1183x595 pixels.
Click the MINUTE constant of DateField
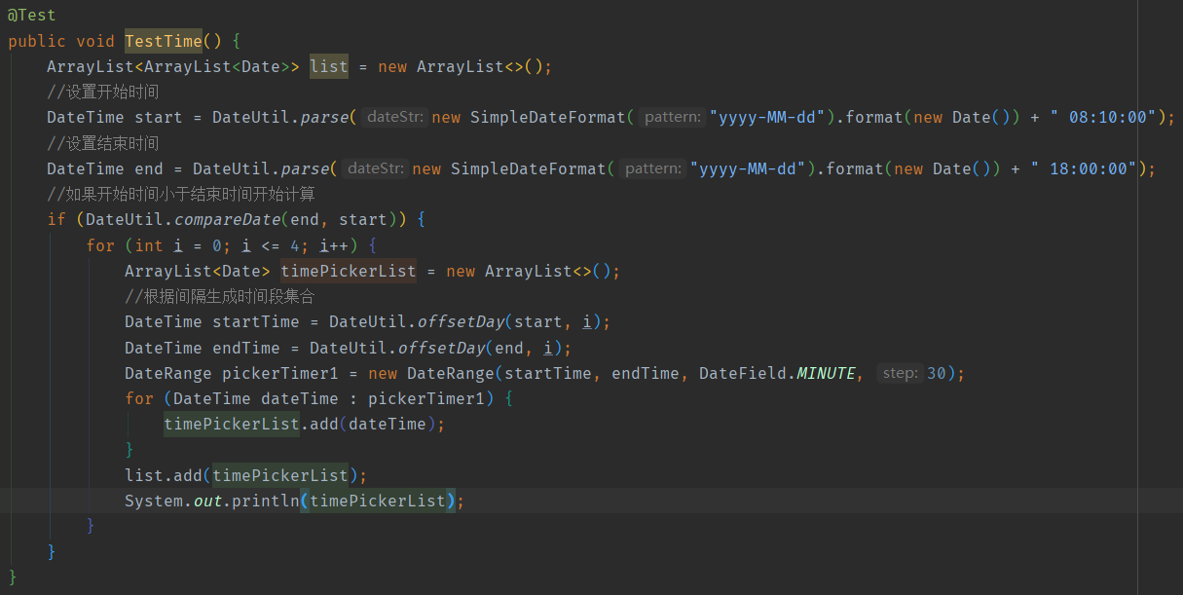826,373
